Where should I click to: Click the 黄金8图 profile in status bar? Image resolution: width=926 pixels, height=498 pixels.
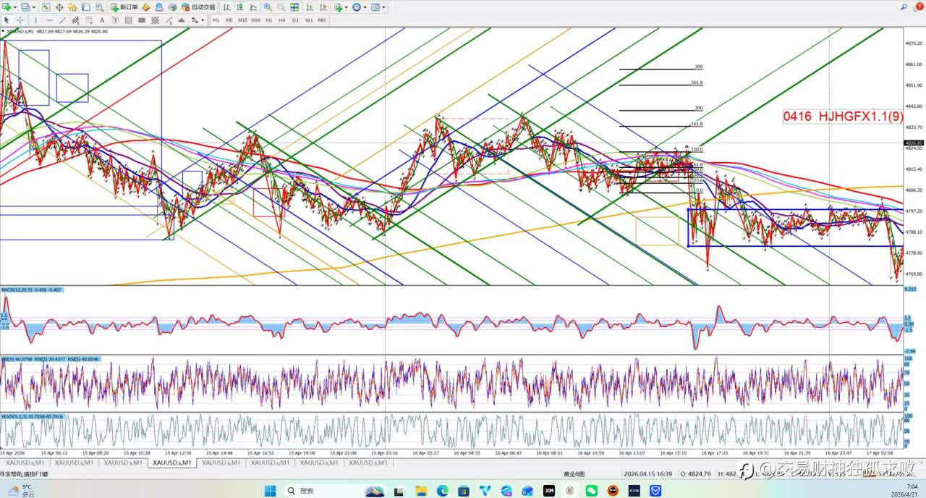(x=574, y=474)
